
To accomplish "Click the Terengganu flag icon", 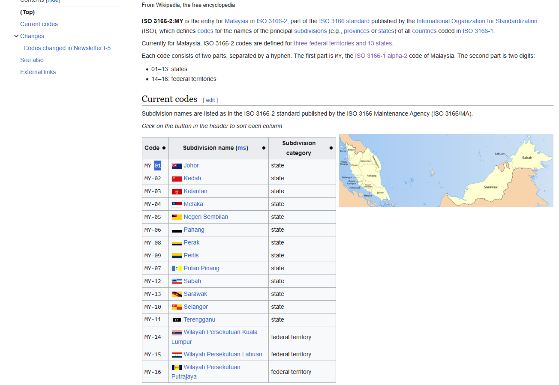I will point(177,320).
